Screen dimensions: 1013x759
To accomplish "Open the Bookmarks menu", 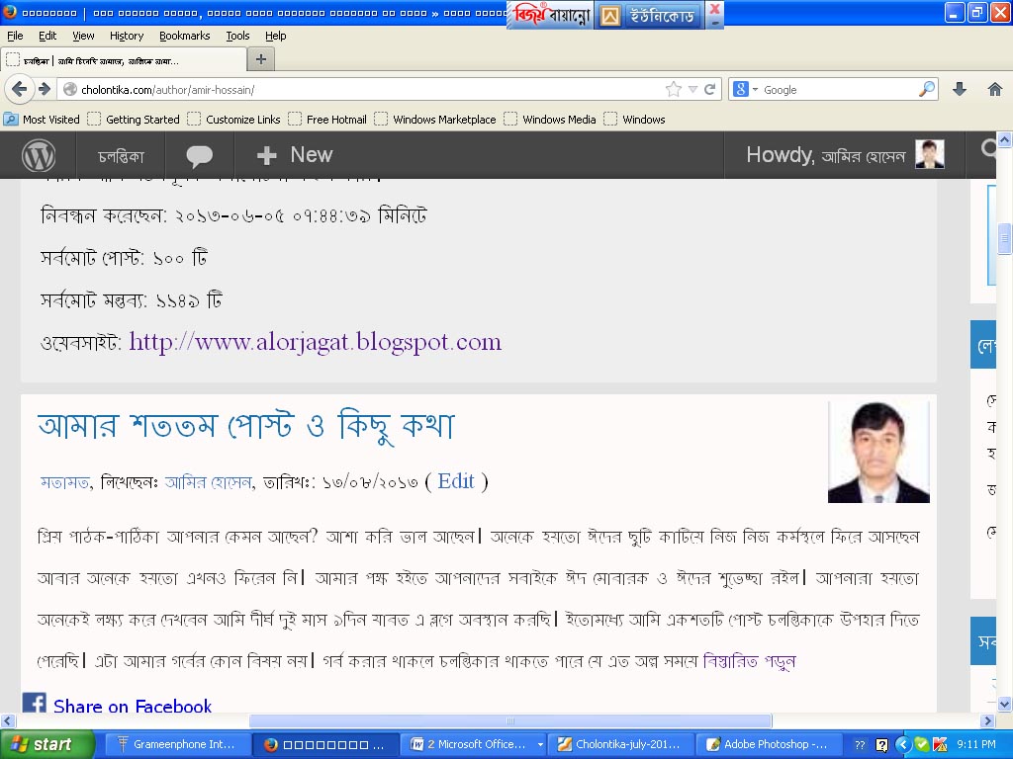I will [x=184, y=36].
